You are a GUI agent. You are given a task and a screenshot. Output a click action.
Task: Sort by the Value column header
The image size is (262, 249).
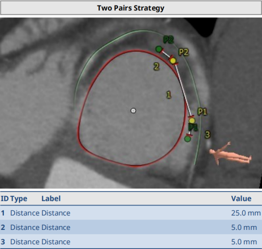click(241, 199)
